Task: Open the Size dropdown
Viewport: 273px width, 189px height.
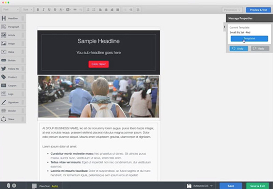Action: pos(27,10)
